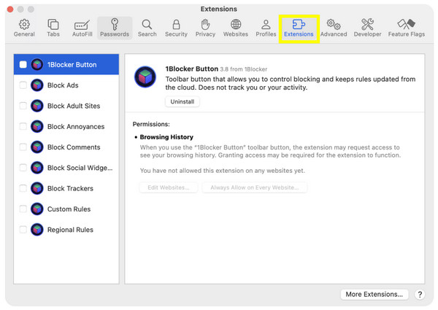Select the 1Blocker Button list row

(66, 64)
